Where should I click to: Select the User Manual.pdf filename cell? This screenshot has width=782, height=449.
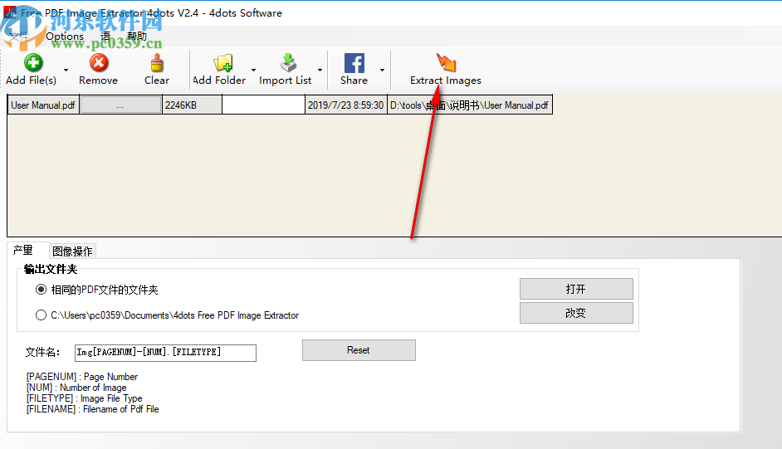(x=43, y=105)
